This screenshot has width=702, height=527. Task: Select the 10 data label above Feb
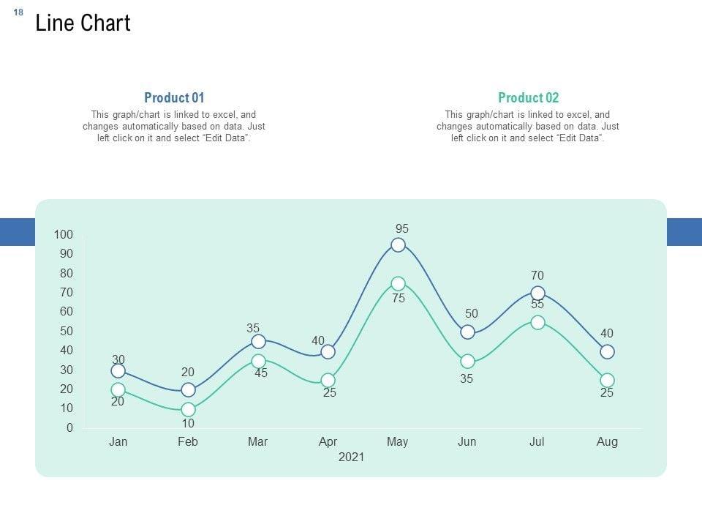[188, 423]
